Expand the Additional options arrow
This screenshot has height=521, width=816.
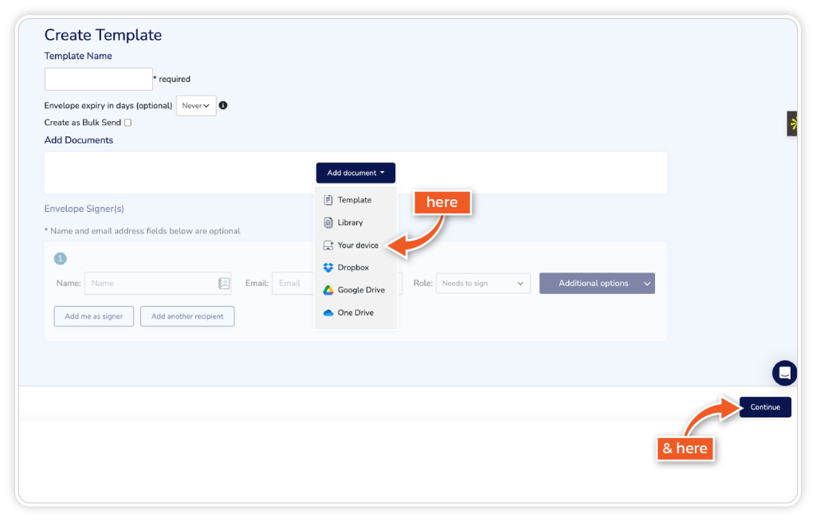[x=646, y=284]
